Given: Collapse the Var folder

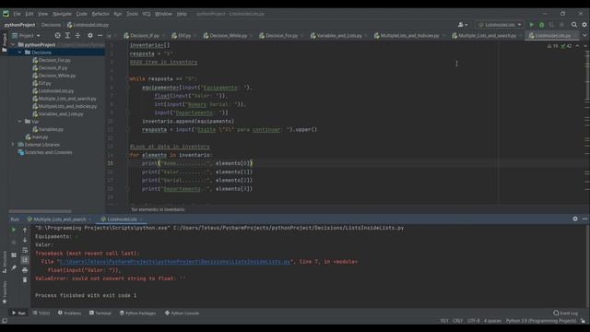Looking at the screenshot, I should pyautogui.click(x=20, y=121).
